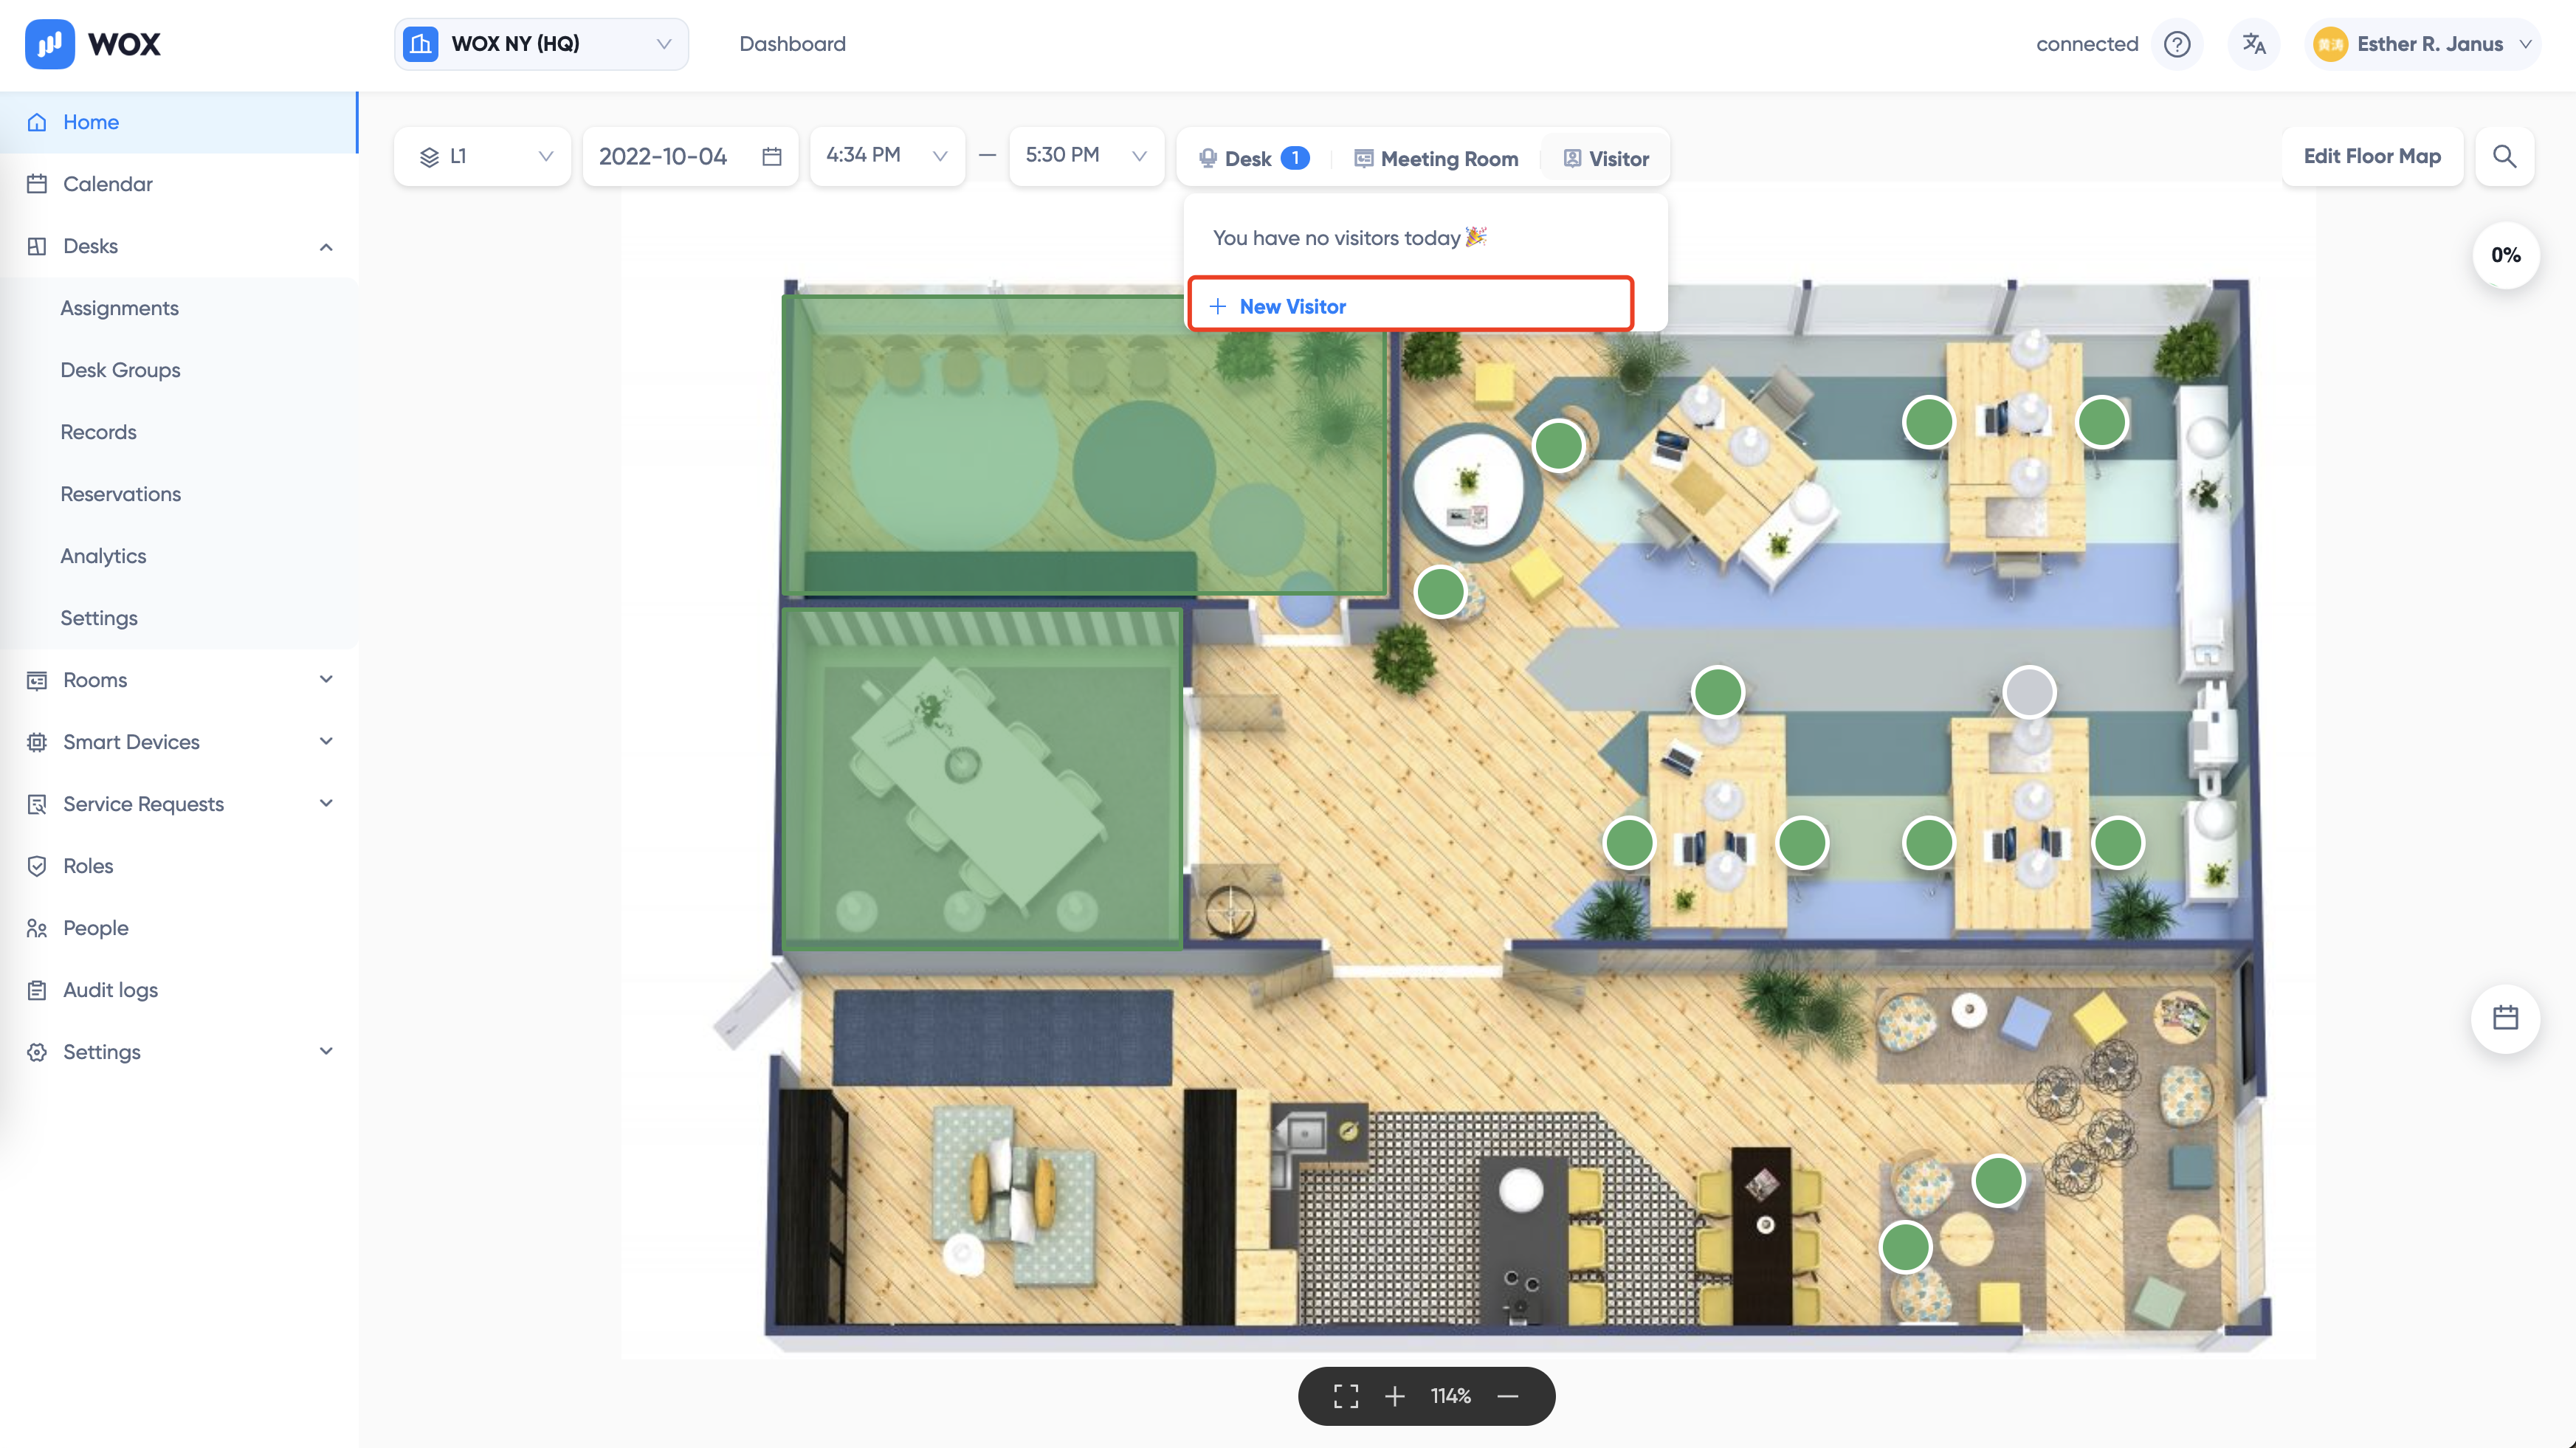This screenshot has height=1448, width=2576.
Task: Click the search magnifier icon
Action: click(2505, 156)
